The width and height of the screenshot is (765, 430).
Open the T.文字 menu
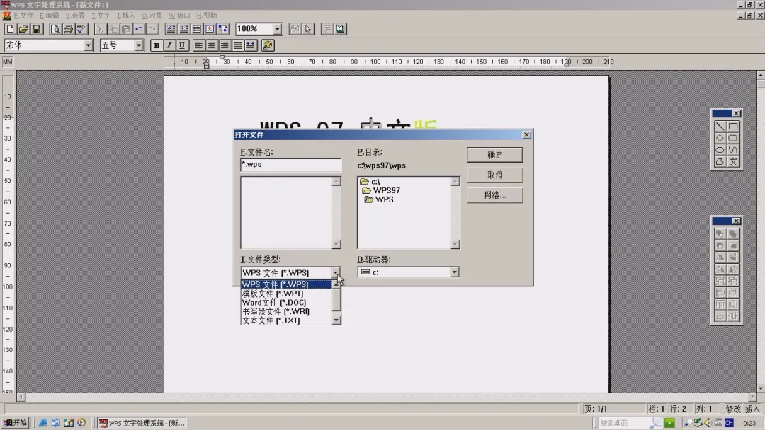pos(101,16)
